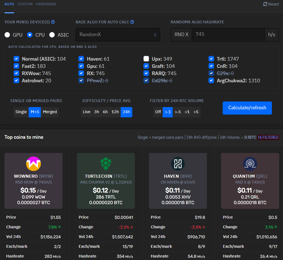Toggle the Haven algorithm checkbox
The height and width of the screenshot is (260, 283).
point(81,59)
